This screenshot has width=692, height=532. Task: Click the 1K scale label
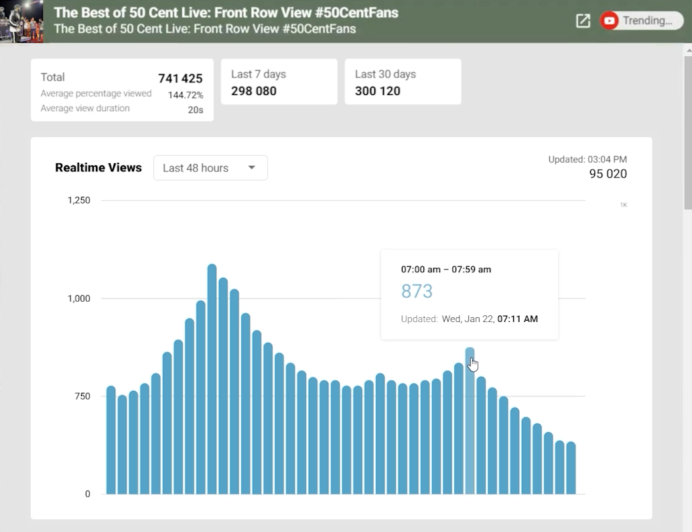click(x=623, y=205)
